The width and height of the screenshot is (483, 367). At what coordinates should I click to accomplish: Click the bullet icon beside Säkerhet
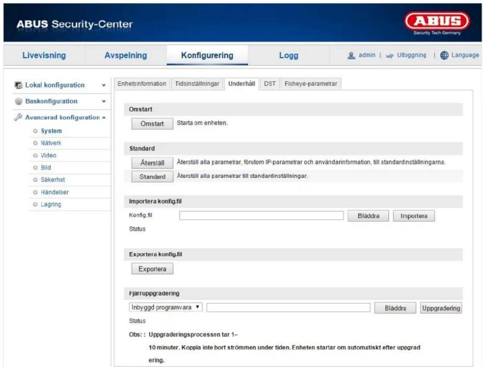[x=35, y=180]
